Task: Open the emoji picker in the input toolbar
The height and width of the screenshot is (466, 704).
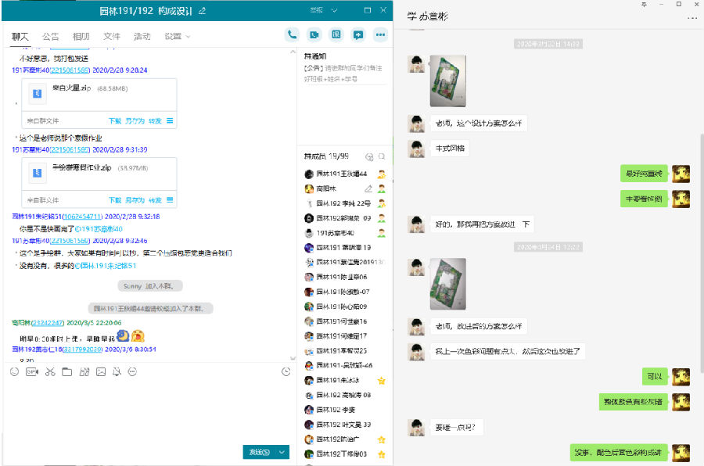Action: [x=14, y=371]
